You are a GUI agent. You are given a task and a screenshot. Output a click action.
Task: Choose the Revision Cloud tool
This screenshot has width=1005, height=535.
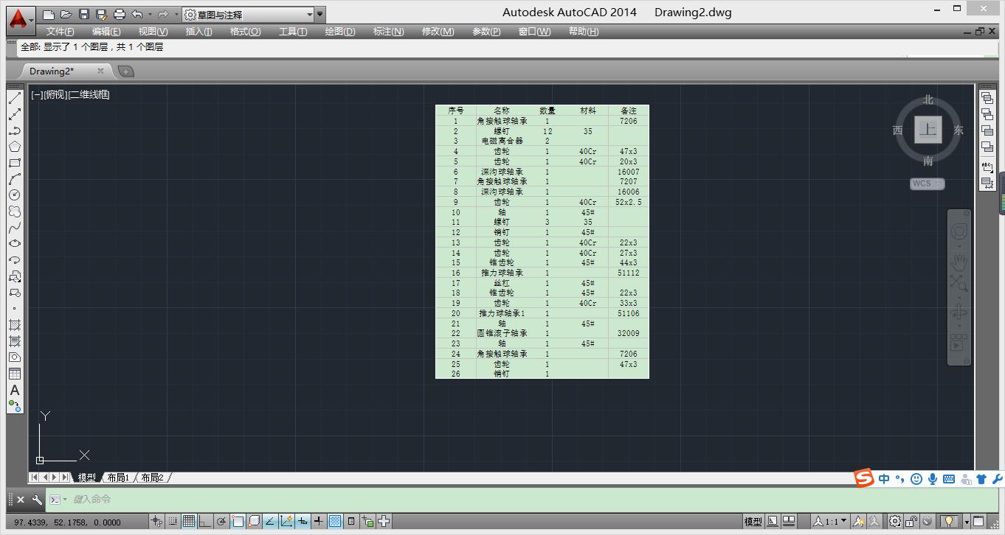(x=15, y=211)
